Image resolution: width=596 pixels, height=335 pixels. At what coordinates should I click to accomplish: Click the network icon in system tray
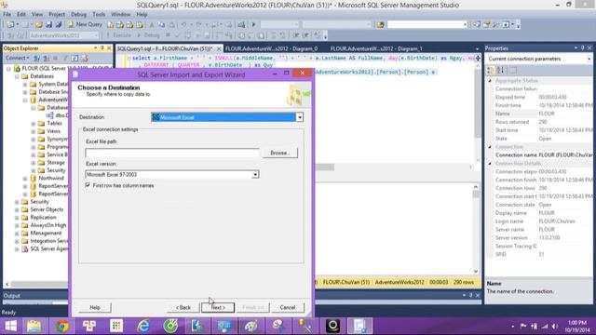[545, 327]
